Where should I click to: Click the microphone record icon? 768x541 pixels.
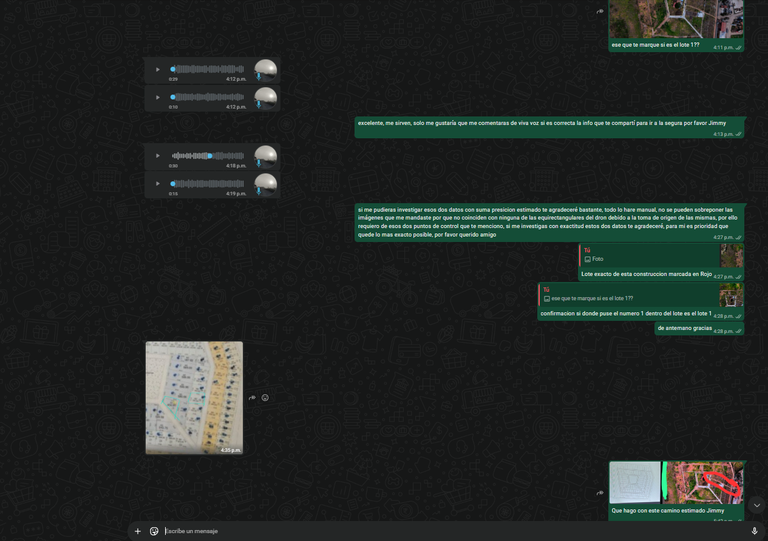click(x=755, y=531)
